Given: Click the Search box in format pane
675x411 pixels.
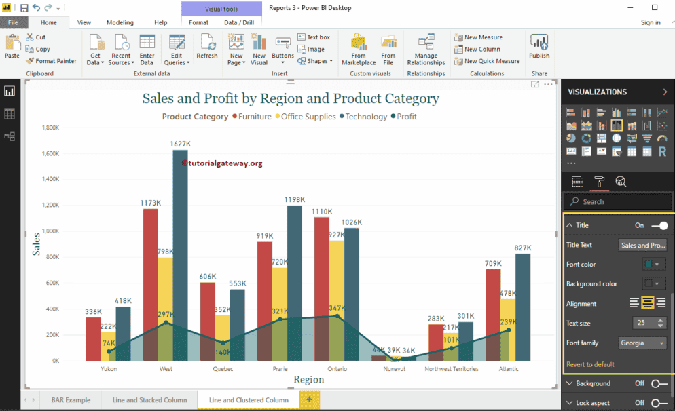Looking at the screenshot, I should (x=618, y=201).
